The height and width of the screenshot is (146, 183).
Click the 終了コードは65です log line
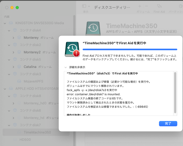tap(95, 98)
